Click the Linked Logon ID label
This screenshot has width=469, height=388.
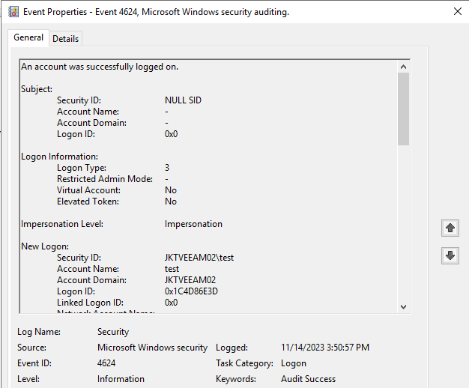pyautogui.click(x=90, y=303)
